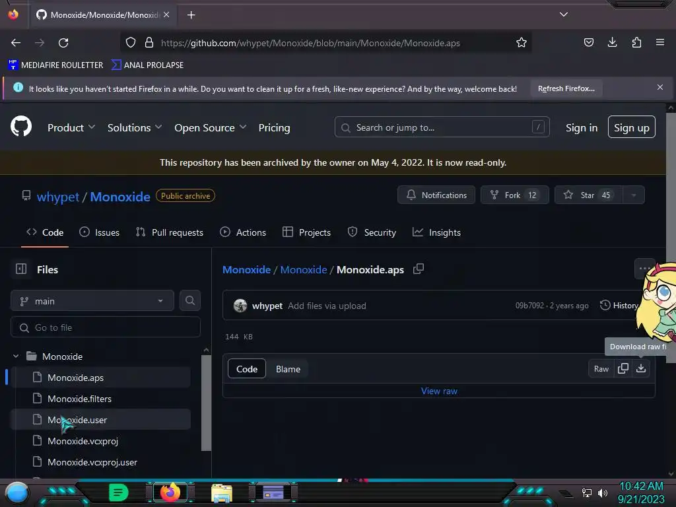Reload the page with refresh icon
Image resolution: width=676 pixels, height=507 pixels.
pyautogui.click(x=63, y=43)
